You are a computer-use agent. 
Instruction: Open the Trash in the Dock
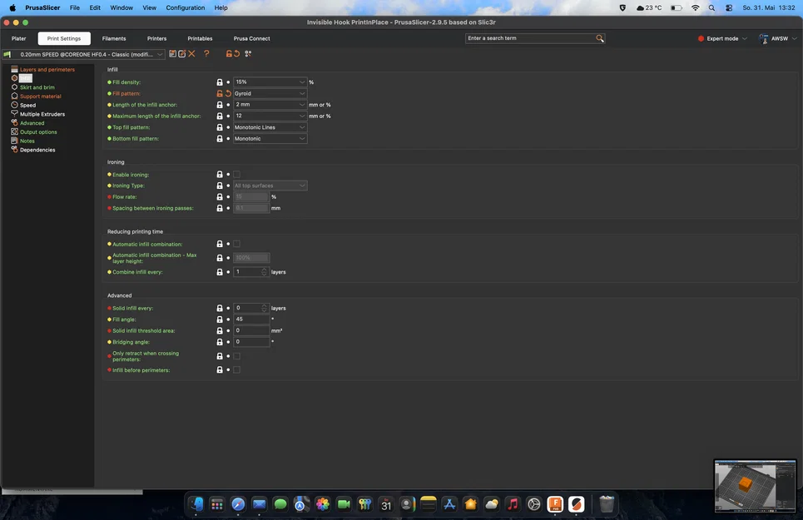click(x=607, y=504)
